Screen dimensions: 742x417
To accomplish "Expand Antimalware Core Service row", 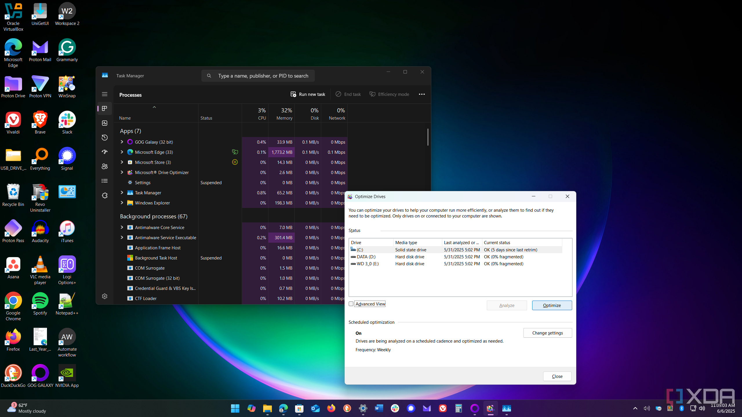I will click(x=122, y=227).
